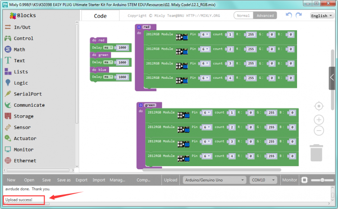The height and width of the screenshot is (209, 338).
Task: Click the trash can icon
Action: point(316,152)
